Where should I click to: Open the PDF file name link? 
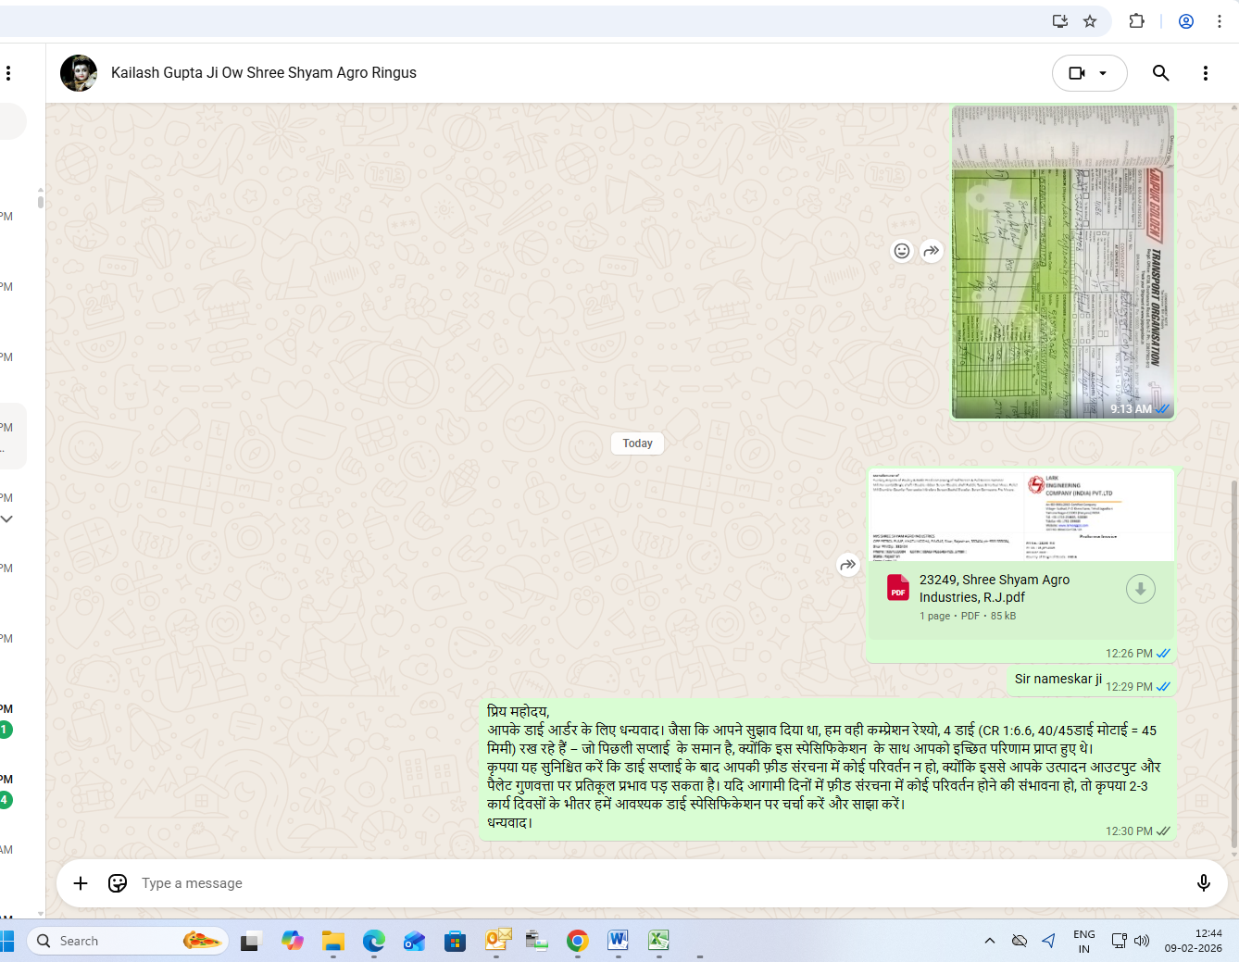994,588
